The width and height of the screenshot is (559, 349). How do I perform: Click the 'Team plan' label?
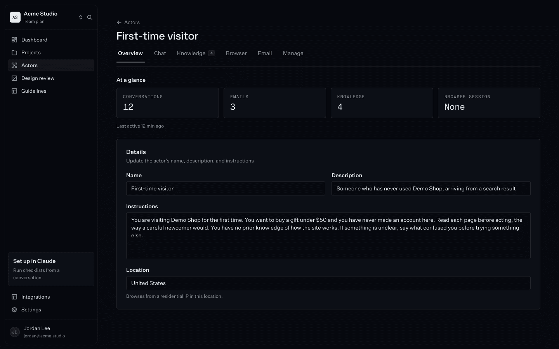click(34, 21)
